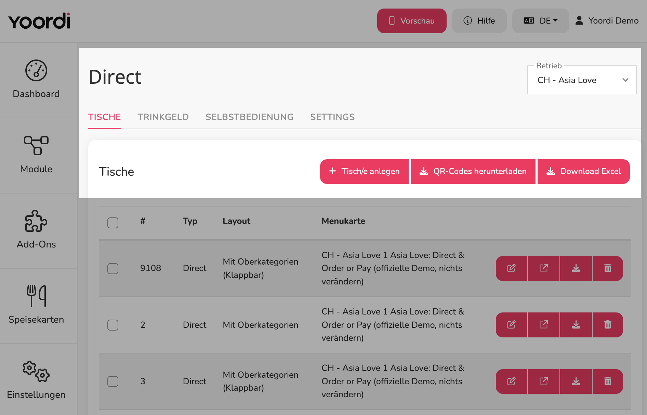Toggle the select-all checkbox in table header
Viewport: 647px width, 415px height.
click(113, 223)
